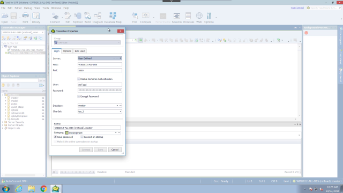Uncheck Save password checkbox
Screen dimensions: 343x193
point(55,137)
